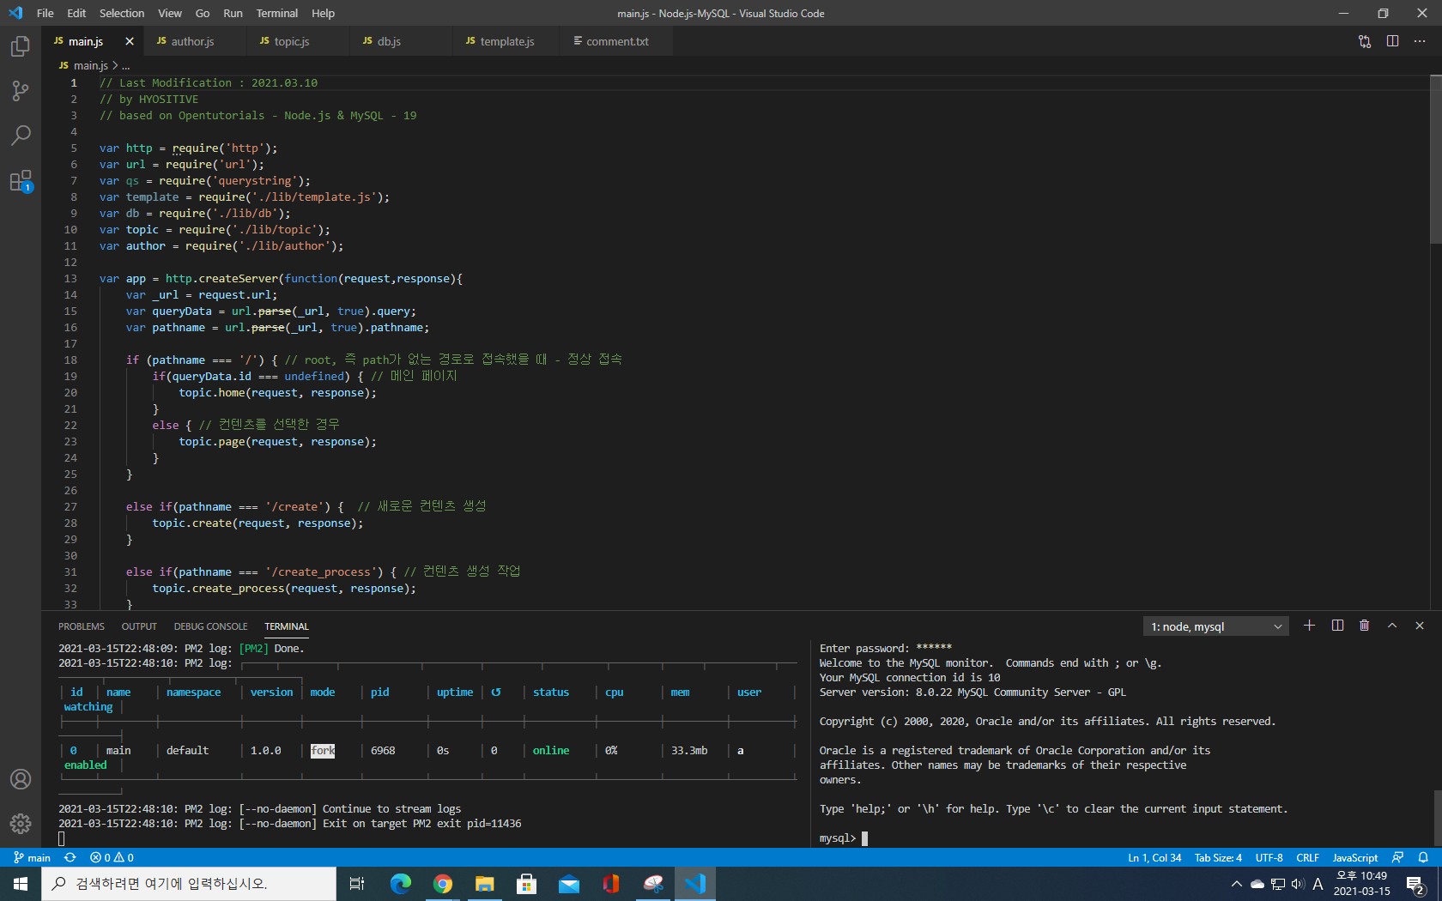Switch to author.js tab
This screenshot has height=901, width=1442.
(x=192, y=41)
